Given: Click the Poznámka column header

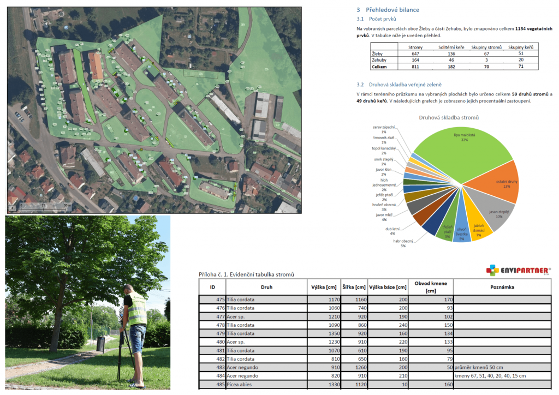Looking at the screenshot, I should pos(502,287).
